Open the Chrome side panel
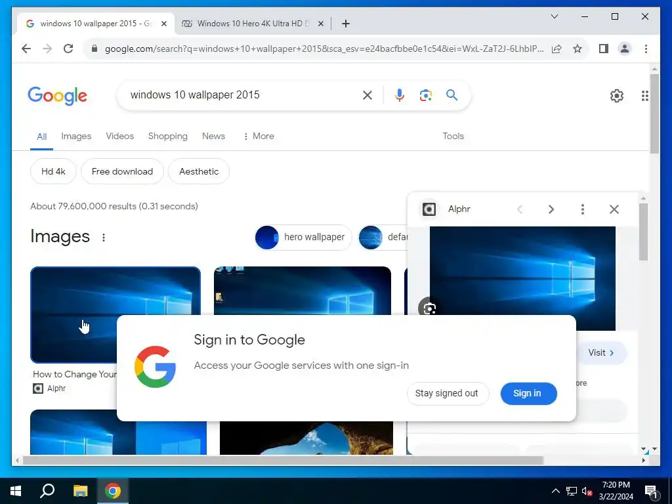Screen dimensions: 672x504 coord(604,49)
